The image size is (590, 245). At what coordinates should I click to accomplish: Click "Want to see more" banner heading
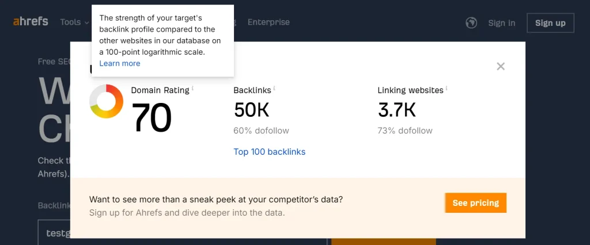tap(216, 199)
